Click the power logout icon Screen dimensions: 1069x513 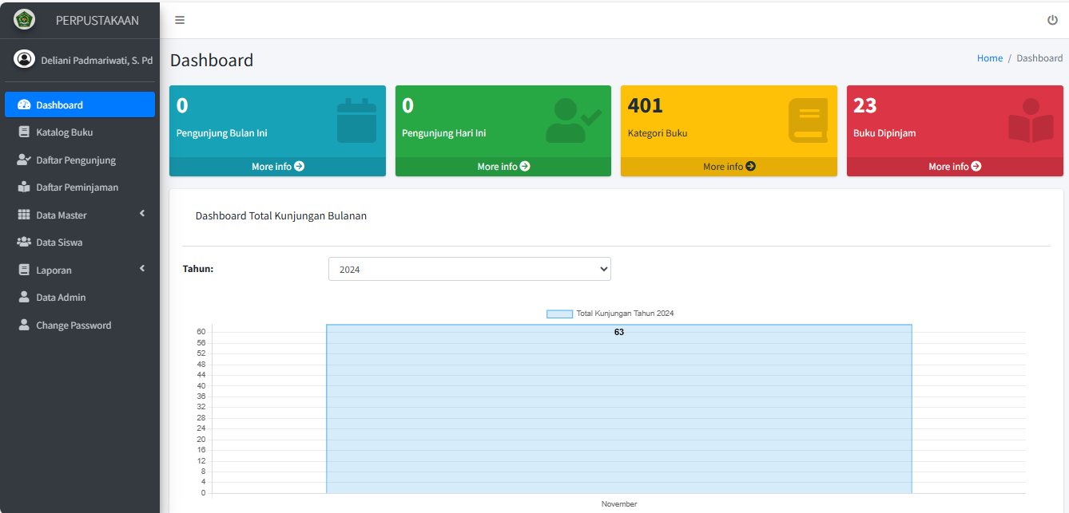[1052, 20]
